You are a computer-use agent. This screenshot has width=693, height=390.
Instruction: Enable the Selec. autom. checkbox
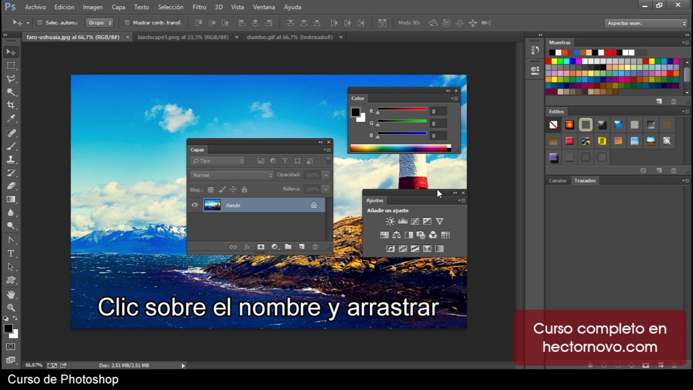click(x=40, y=23)
